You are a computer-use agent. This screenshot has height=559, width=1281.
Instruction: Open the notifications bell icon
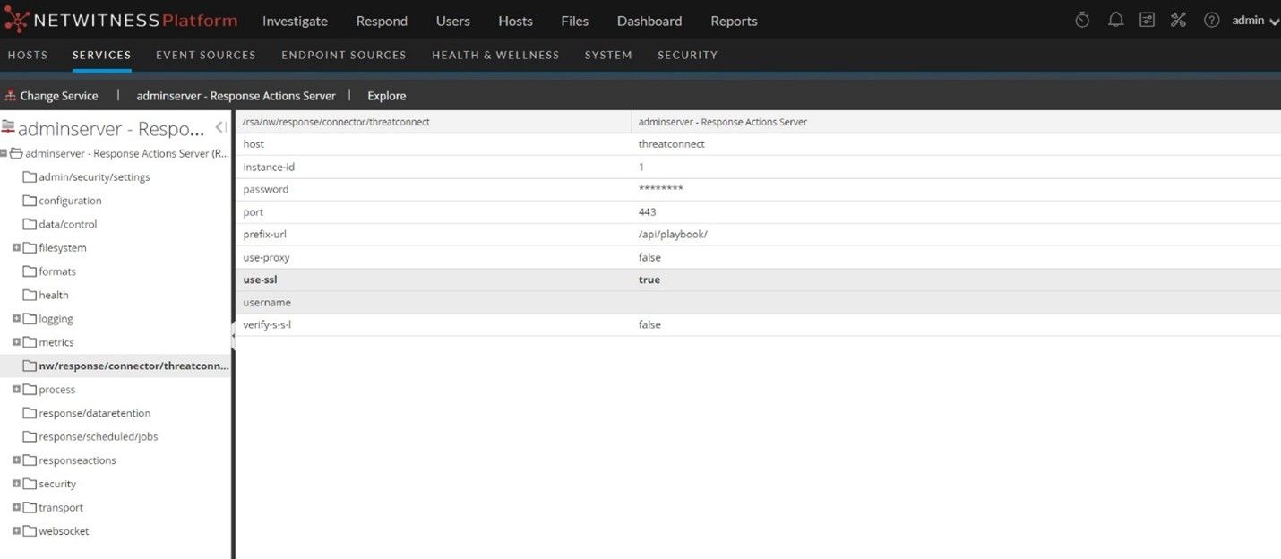click(x=1115, y=21)
